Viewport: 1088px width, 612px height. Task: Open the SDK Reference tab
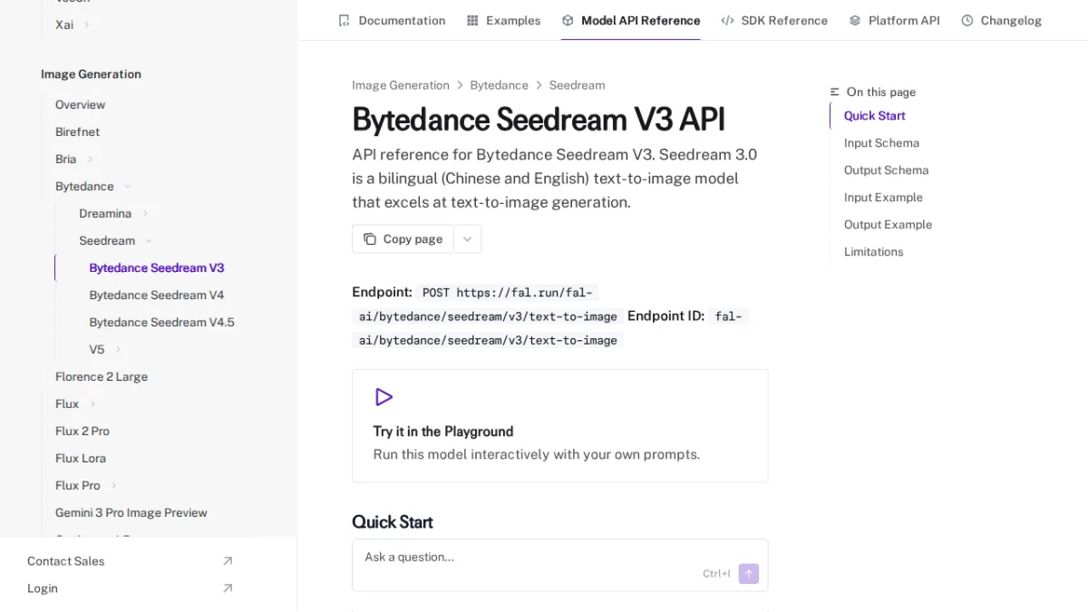(774, 20)
